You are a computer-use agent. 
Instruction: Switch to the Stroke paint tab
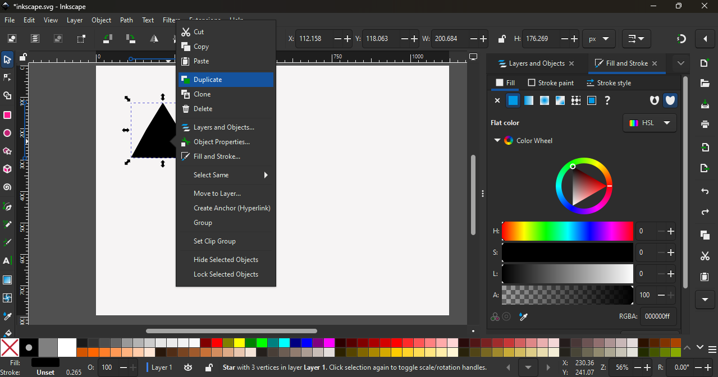(x=551, y=83)
